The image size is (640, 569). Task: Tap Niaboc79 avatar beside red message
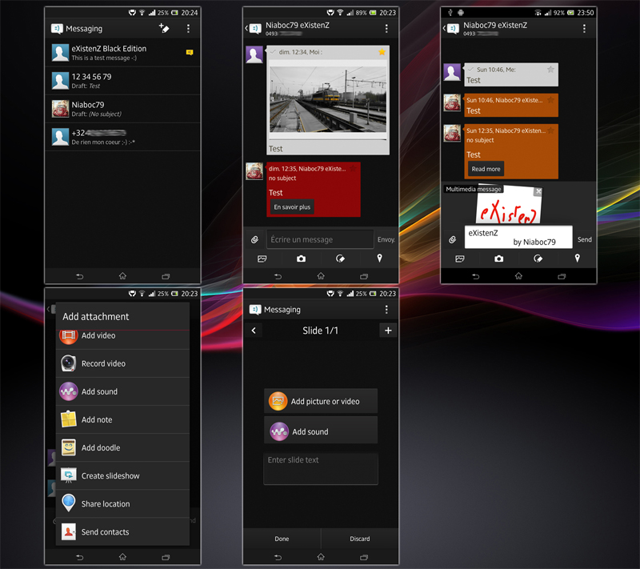(254, 171)
